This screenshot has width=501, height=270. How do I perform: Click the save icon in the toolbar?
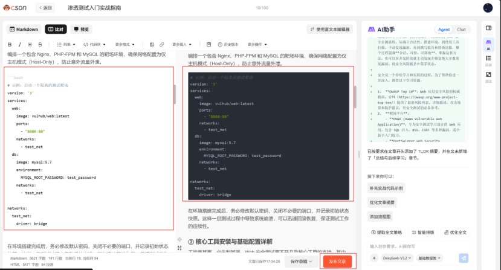pos(208,45)
